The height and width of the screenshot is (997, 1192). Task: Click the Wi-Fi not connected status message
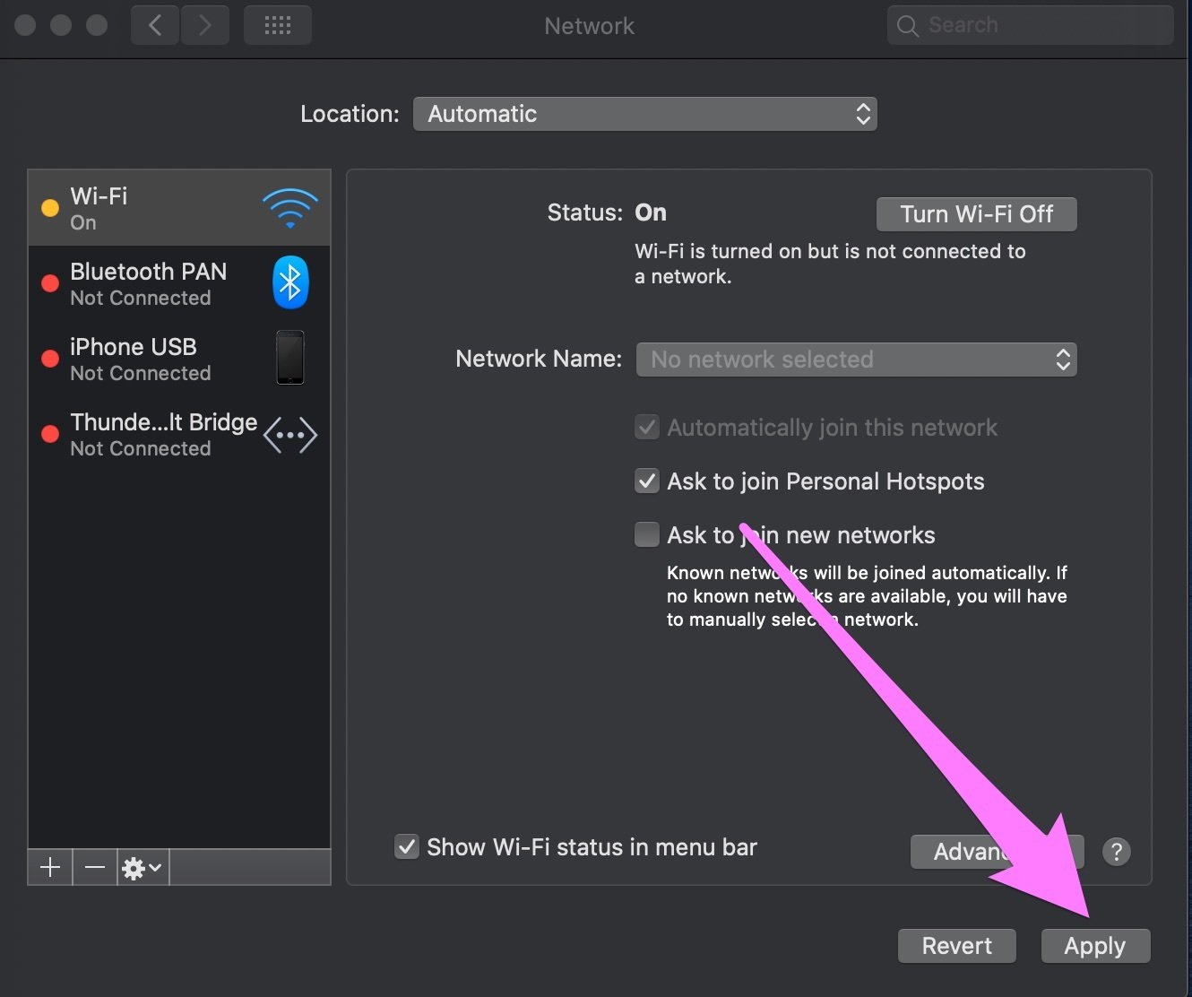click(x=830, y=264)
